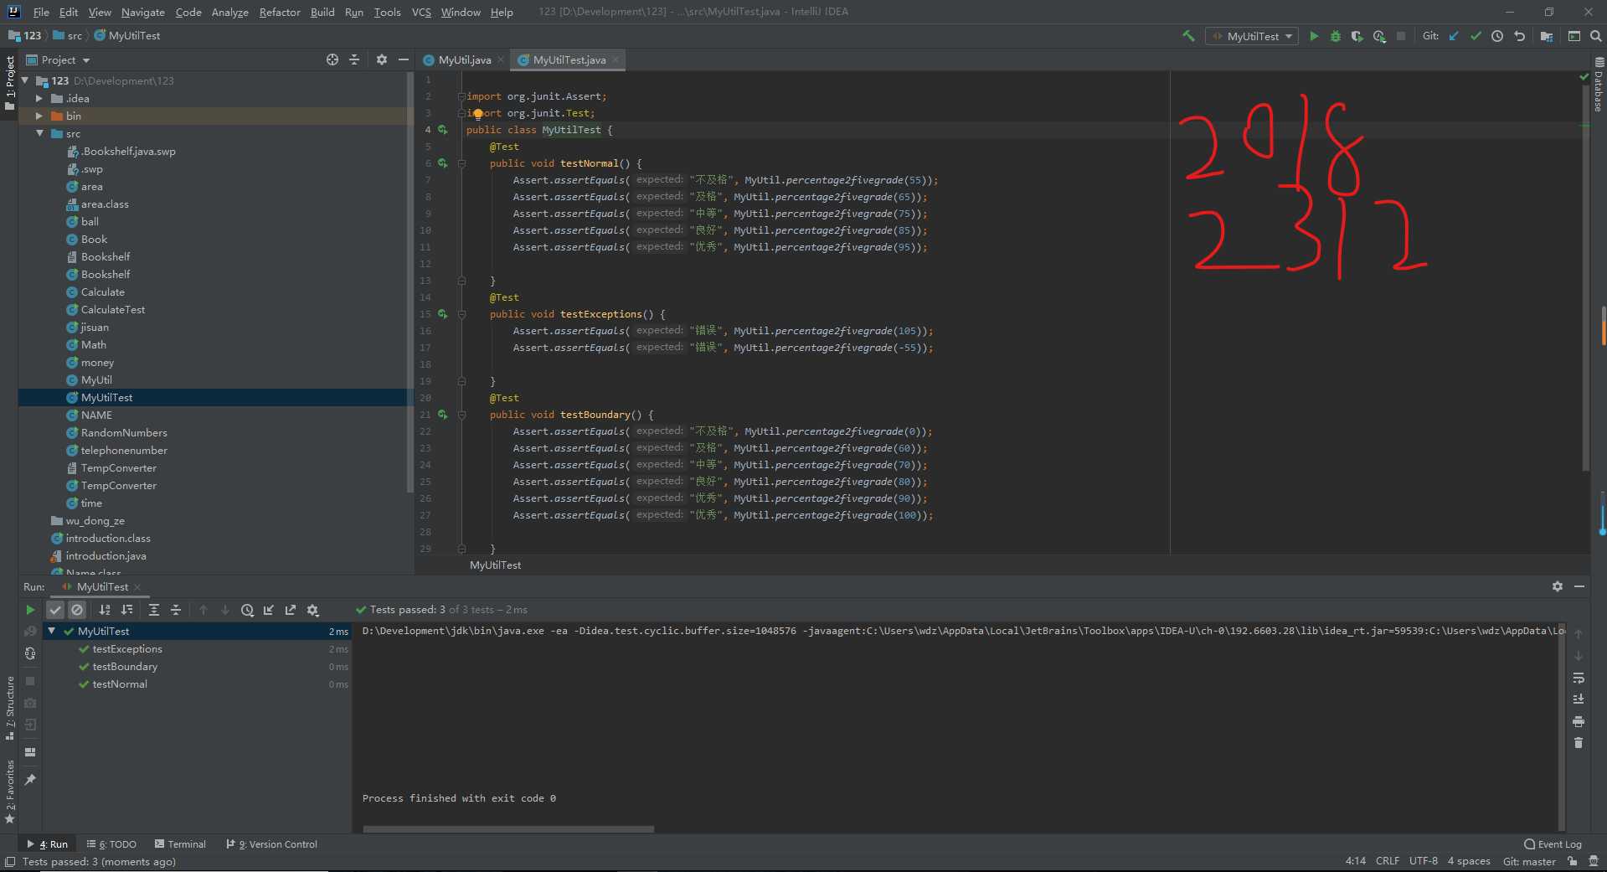
Task: Change the UTF-8 file encoding
Action: (x=1423, y=861)
